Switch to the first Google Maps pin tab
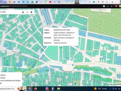The height and width of the screenshot is (91, 121). coord(98,2)
